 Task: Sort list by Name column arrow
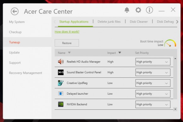click(x=69, y=53)
